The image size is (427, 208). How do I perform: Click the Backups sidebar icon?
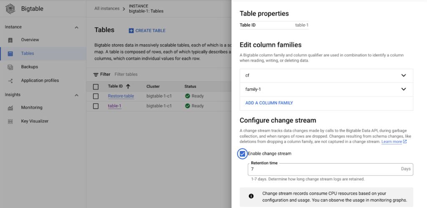coord(11,67)
